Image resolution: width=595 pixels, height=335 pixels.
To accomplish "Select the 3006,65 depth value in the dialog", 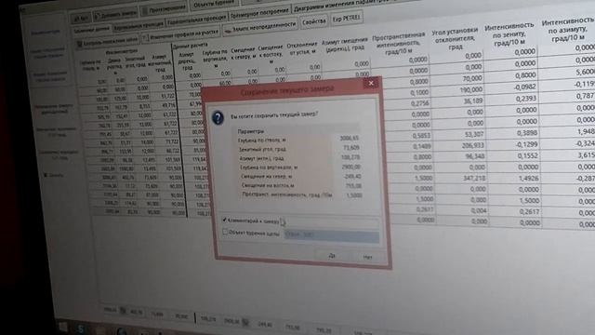I will (350, 138).
